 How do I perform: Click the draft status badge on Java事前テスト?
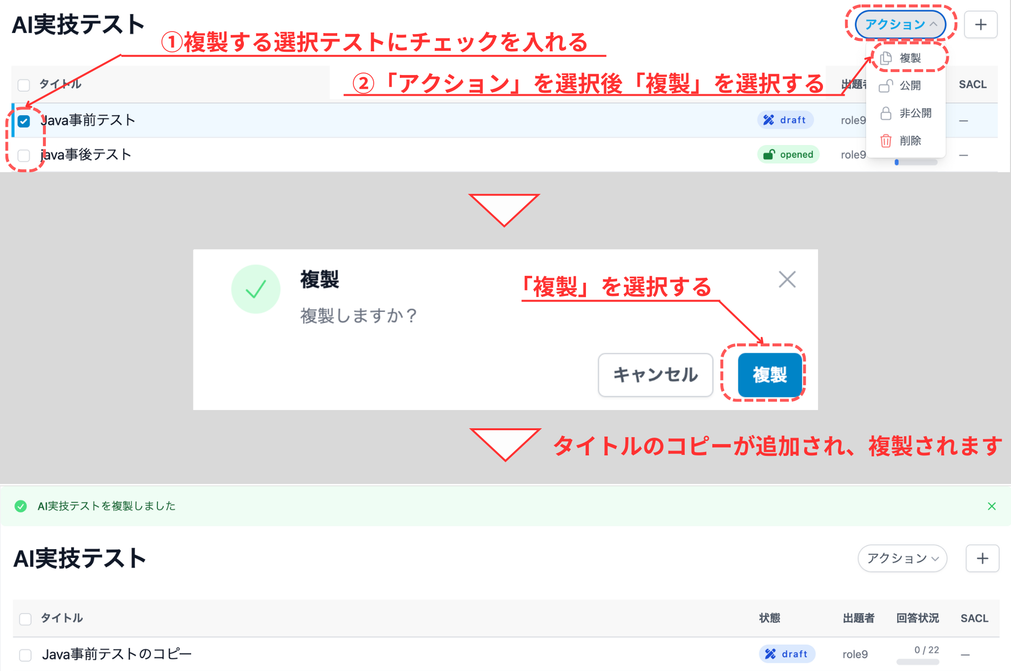click(x=785, y=120)
